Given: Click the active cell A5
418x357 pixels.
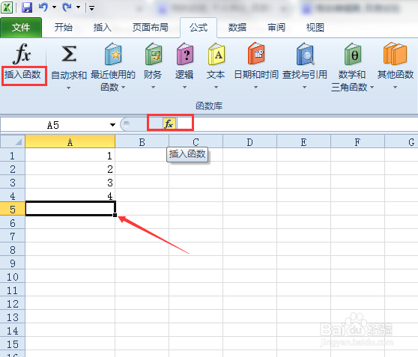Looking at the screenshot, I should (70, 209).
